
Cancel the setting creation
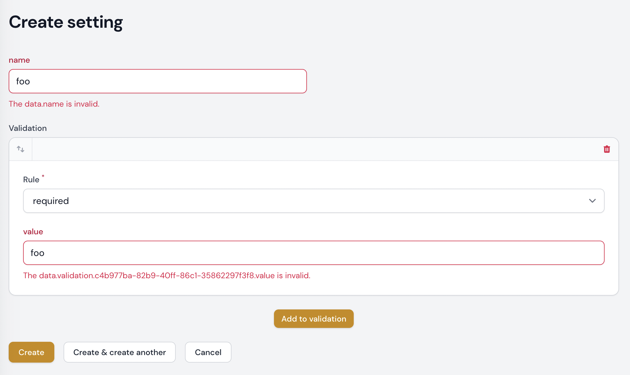tap(208, 352)
